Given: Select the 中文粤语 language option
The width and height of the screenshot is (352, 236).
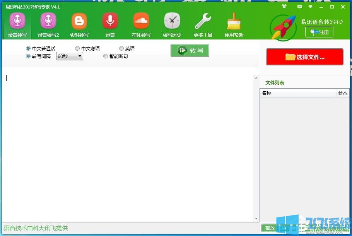Looking at the screenshot, I should 78,49.
